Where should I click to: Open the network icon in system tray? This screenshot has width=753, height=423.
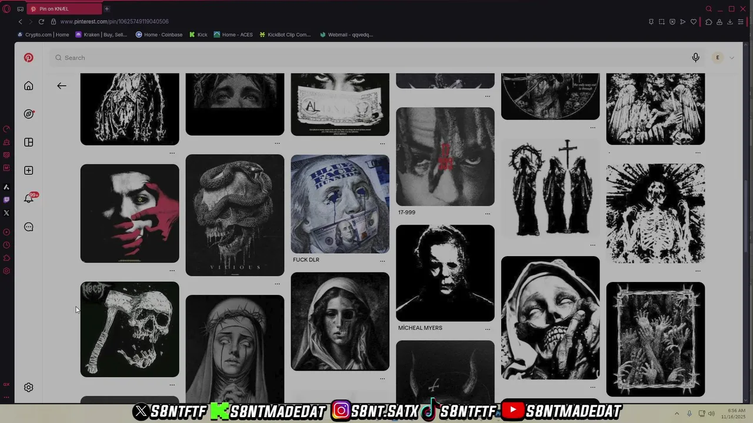coord(701,414)
